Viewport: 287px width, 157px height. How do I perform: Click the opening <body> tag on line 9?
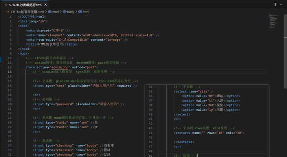click(x=24, y=53)
